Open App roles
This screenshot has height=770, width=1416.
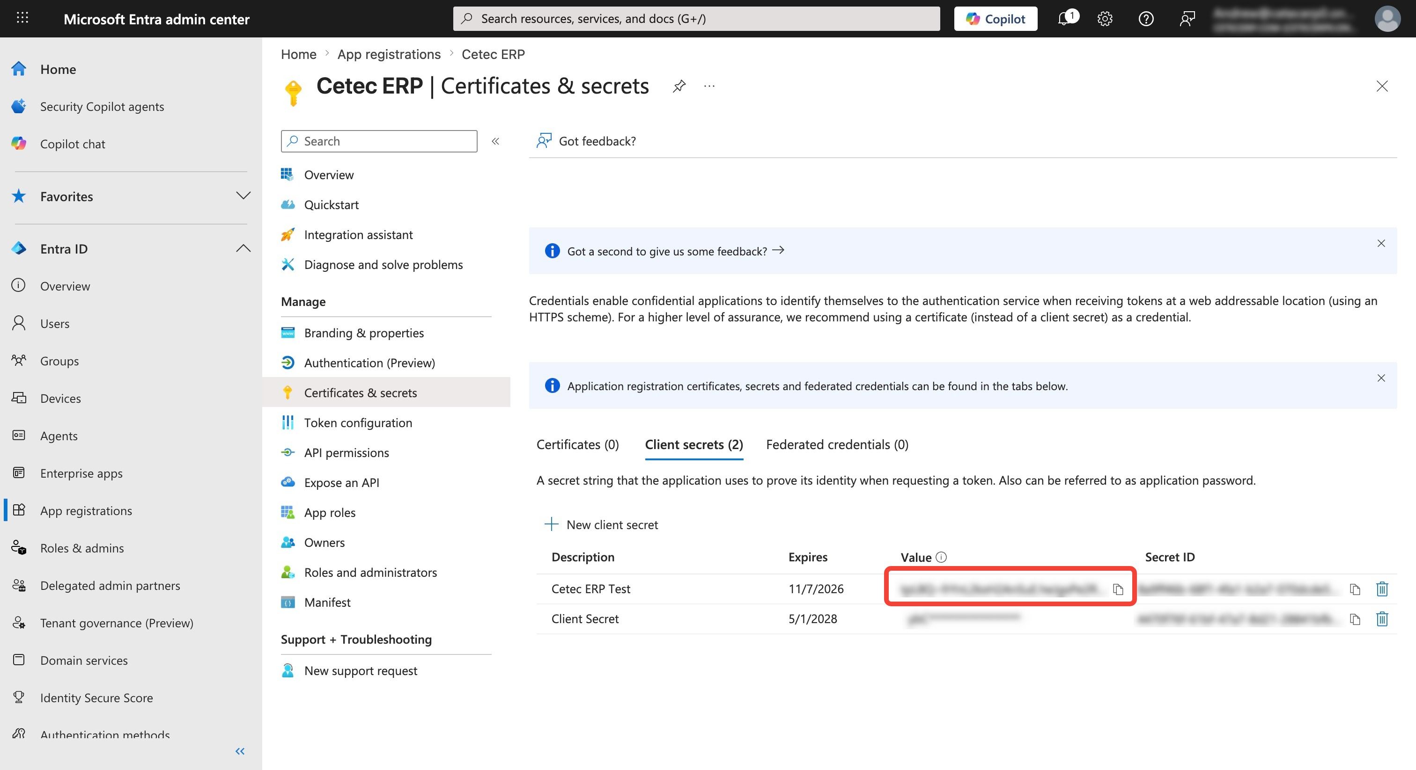click(330, 512)
